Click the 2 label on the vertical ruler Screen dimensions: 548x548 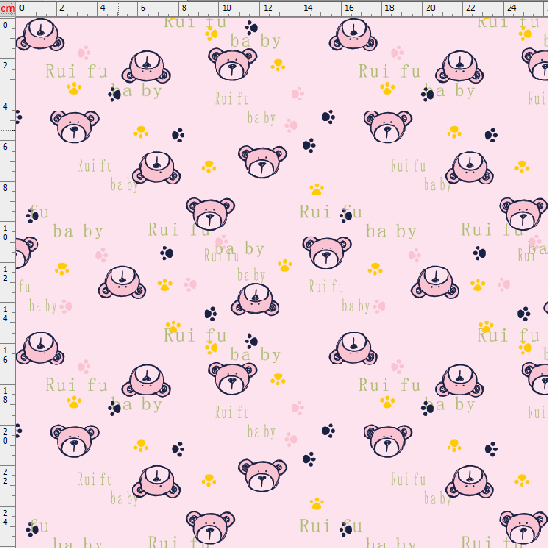click(5, 66)
